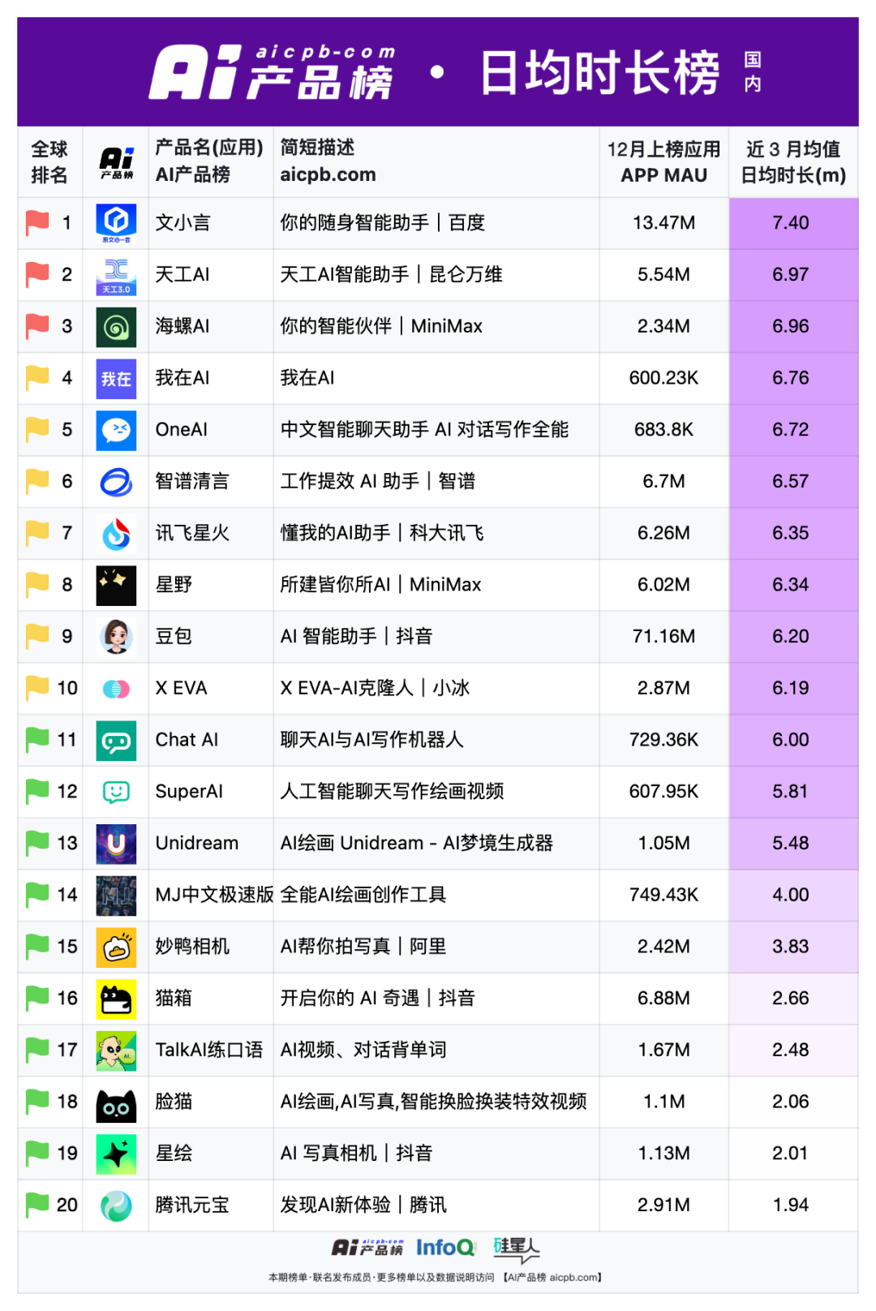Click the 天工AI app icon
The width and height of the screenshot is (876, 1311).
[x=116, y=275]
